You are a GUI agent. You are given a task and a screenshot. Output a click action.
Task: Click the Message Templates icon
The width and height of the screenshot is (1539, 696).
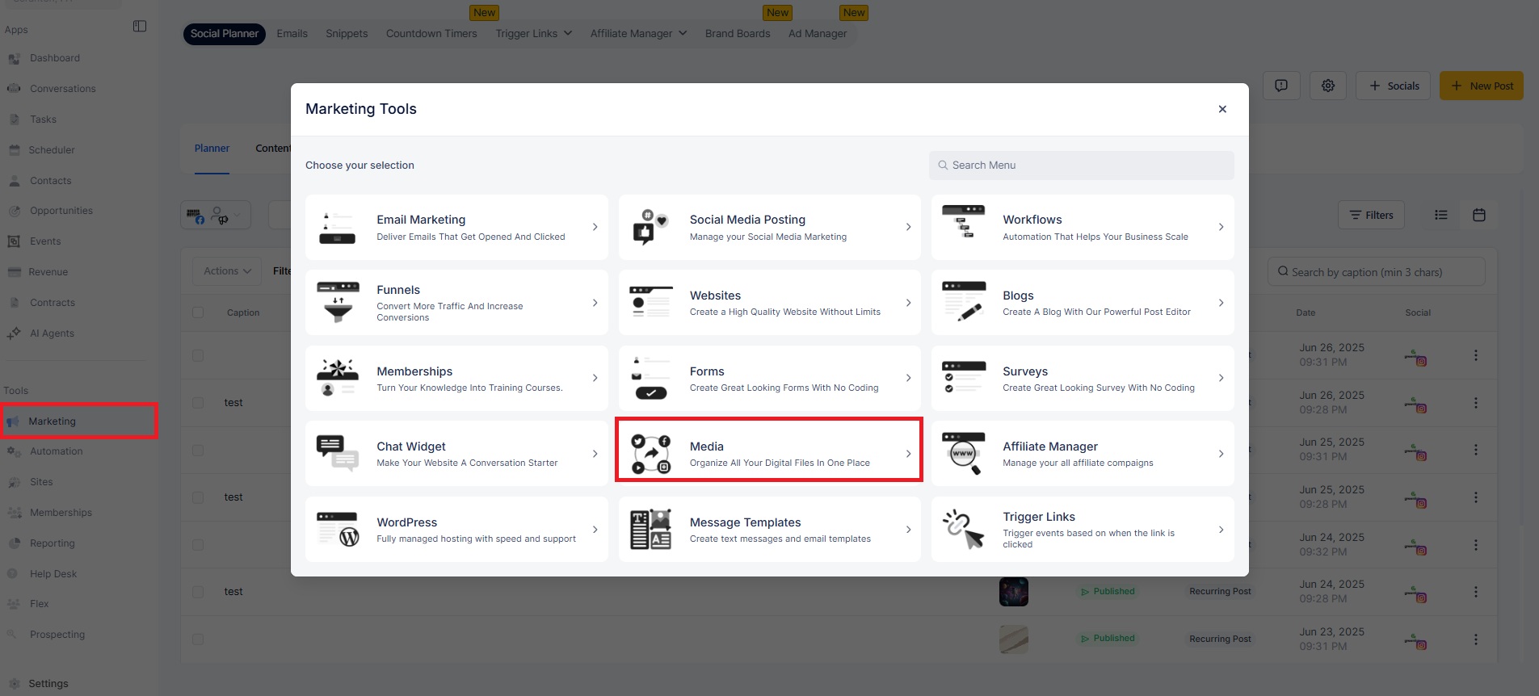coord(650,529)
